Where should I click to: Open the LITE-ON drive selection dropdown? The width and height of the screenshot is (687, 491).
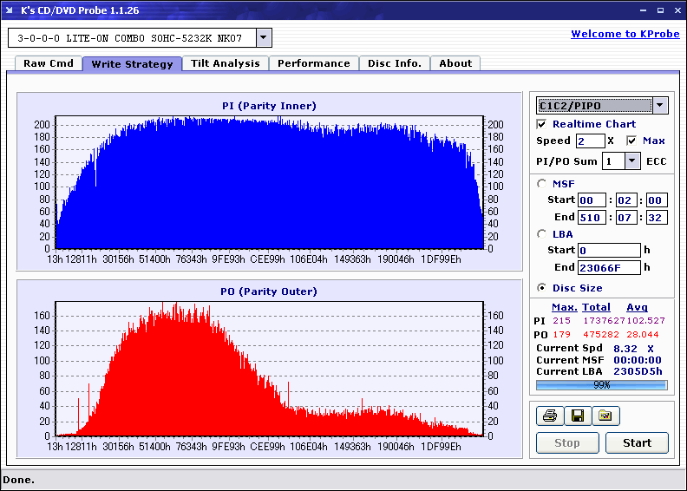(x=264, y=38)
